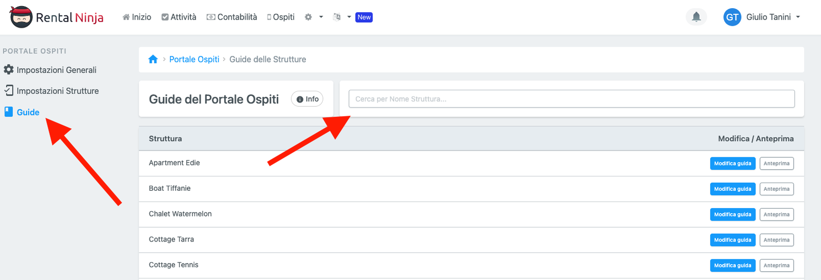Click the Impostazioni Generali gear icon
This screenshot has width=821, height=280.
coord(9,70)
